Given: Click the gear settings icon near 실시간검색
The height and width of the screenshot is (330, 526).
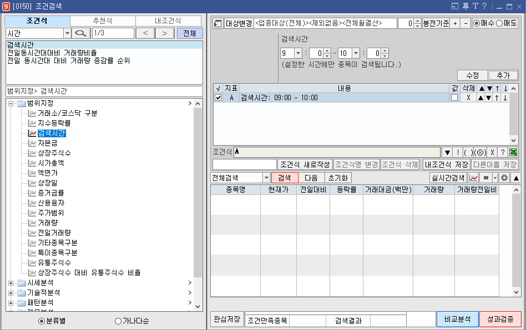Looking at the screenshot, I should coord(505,178).
